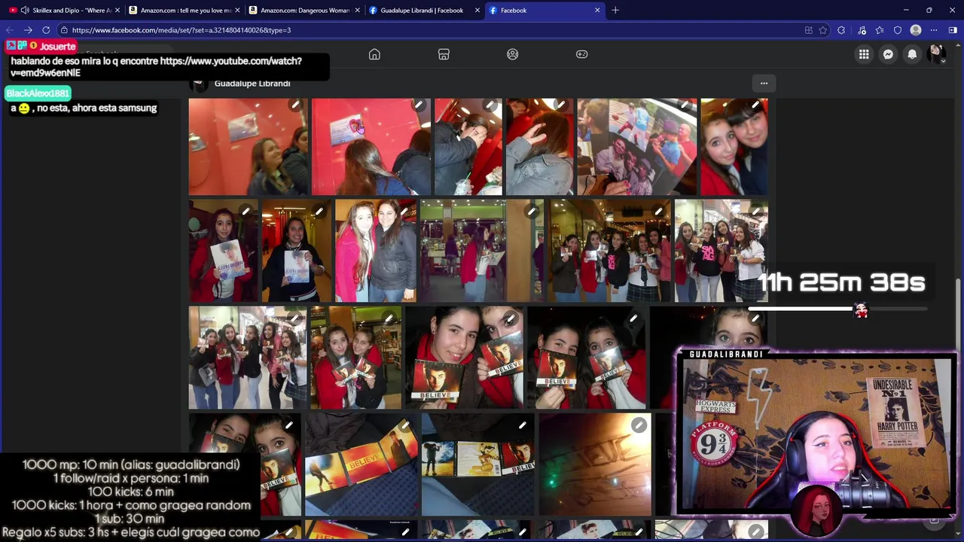964x542 pixels.
Task: Open Facebook Marketplace icon
Action: click(444, 54)
